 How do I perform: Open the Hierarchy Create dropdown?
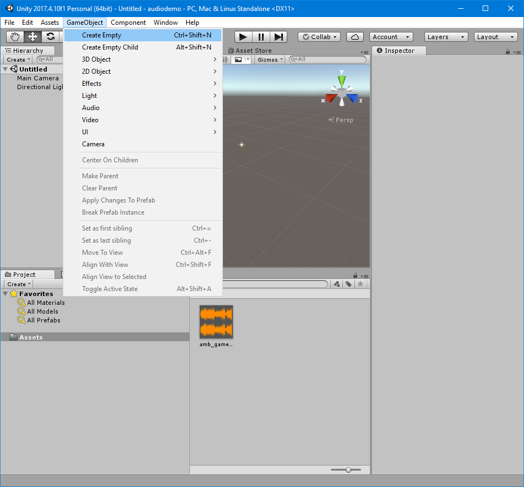(x=18, y=59)
